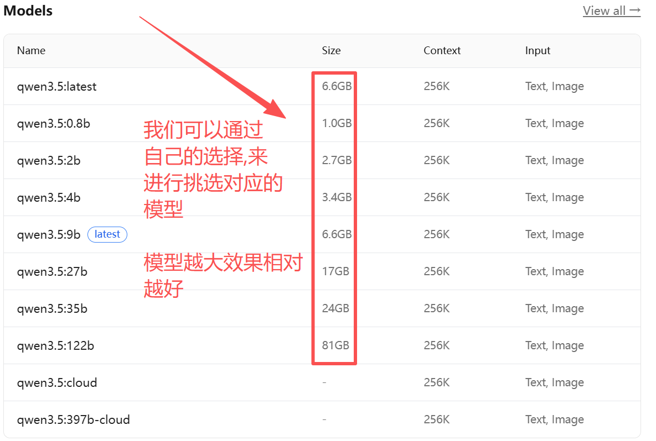Click 256K context in qwen3.5:122b row
This screenshot has height=441, width=656.
437,345
